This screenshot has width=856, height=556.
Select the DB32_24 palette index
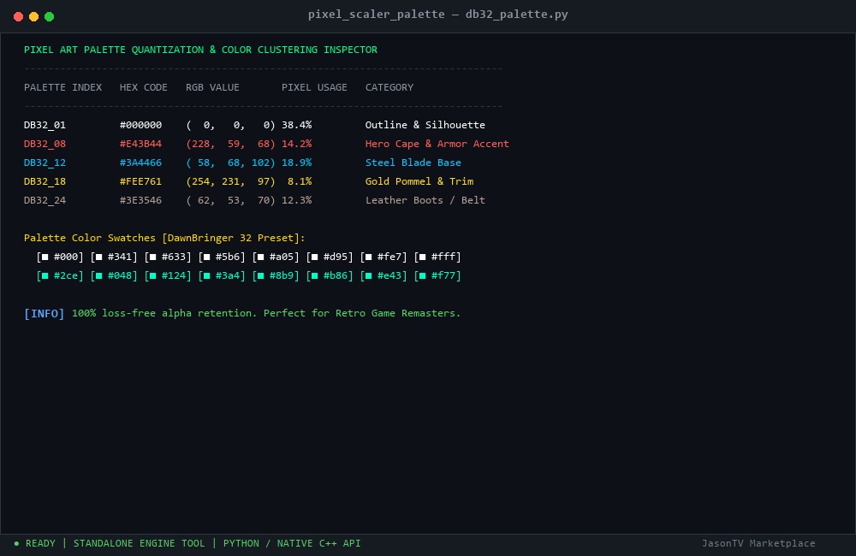pos(45,200)
